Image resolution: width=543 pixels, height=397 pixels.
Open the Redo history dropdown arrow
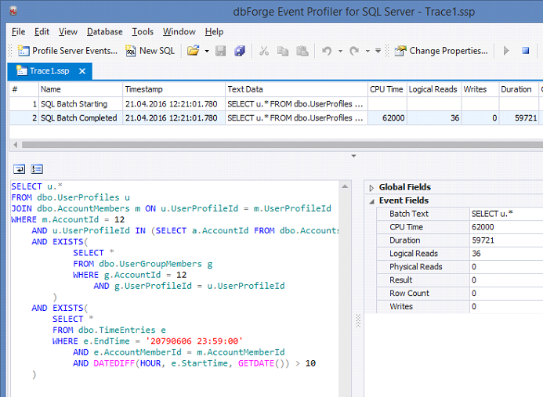367,51
